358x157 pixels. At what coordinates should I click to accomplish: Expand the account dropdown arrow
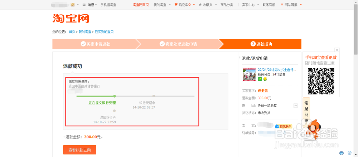(78, 5)
